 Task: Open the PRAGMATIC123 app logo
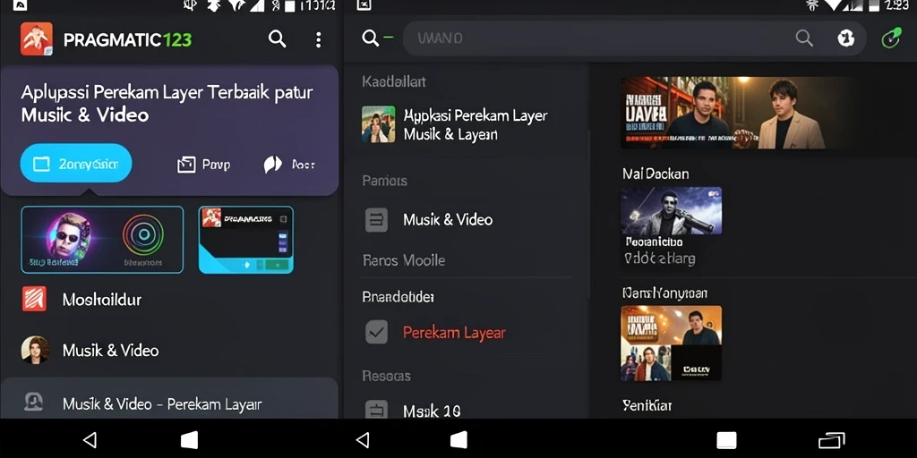click(x=36, y=39)
